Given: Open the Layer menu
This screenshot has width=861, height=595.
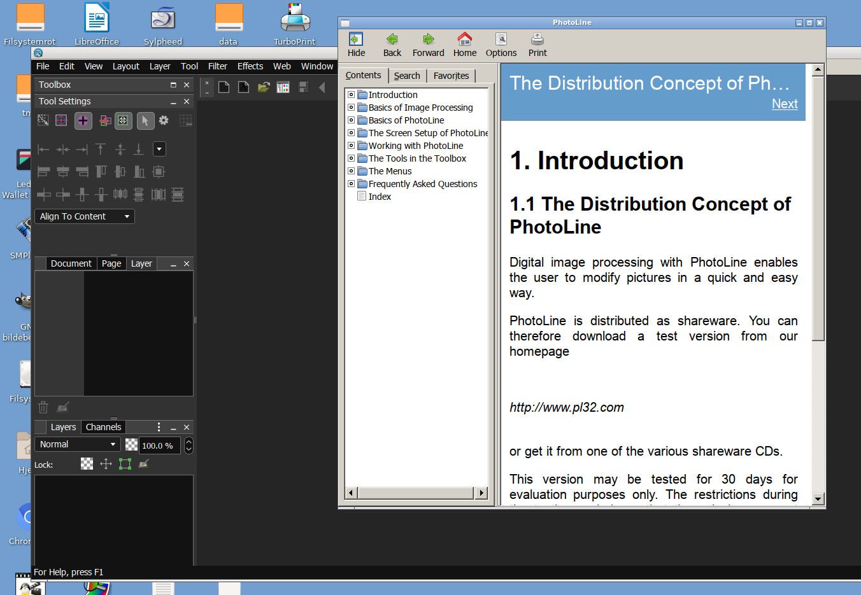Looking at the screenshot, I should 160,66.
